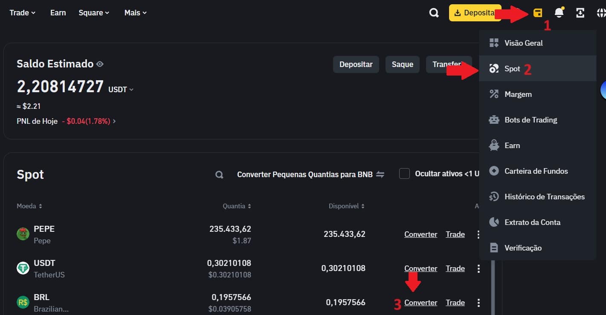This screenshot has height=315, width=606.
Task: Select Bots de Trading menu item
Action: coord(538,120)
